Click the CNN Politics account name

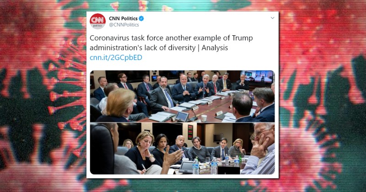point(123,18)
